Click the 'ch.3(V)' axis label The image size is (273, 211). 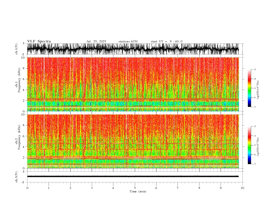(17, 177)
